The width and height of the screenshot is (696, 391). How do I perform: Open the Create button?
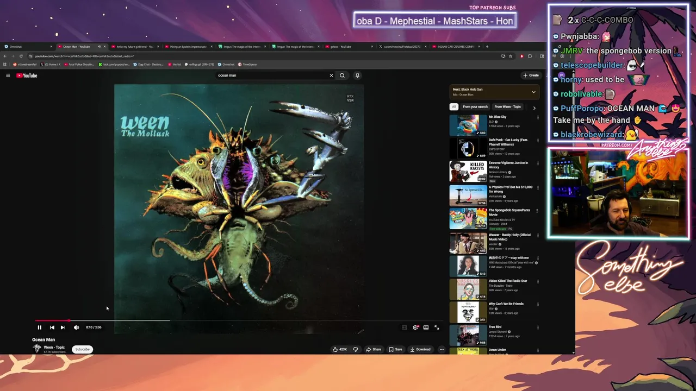coord(531,75)
